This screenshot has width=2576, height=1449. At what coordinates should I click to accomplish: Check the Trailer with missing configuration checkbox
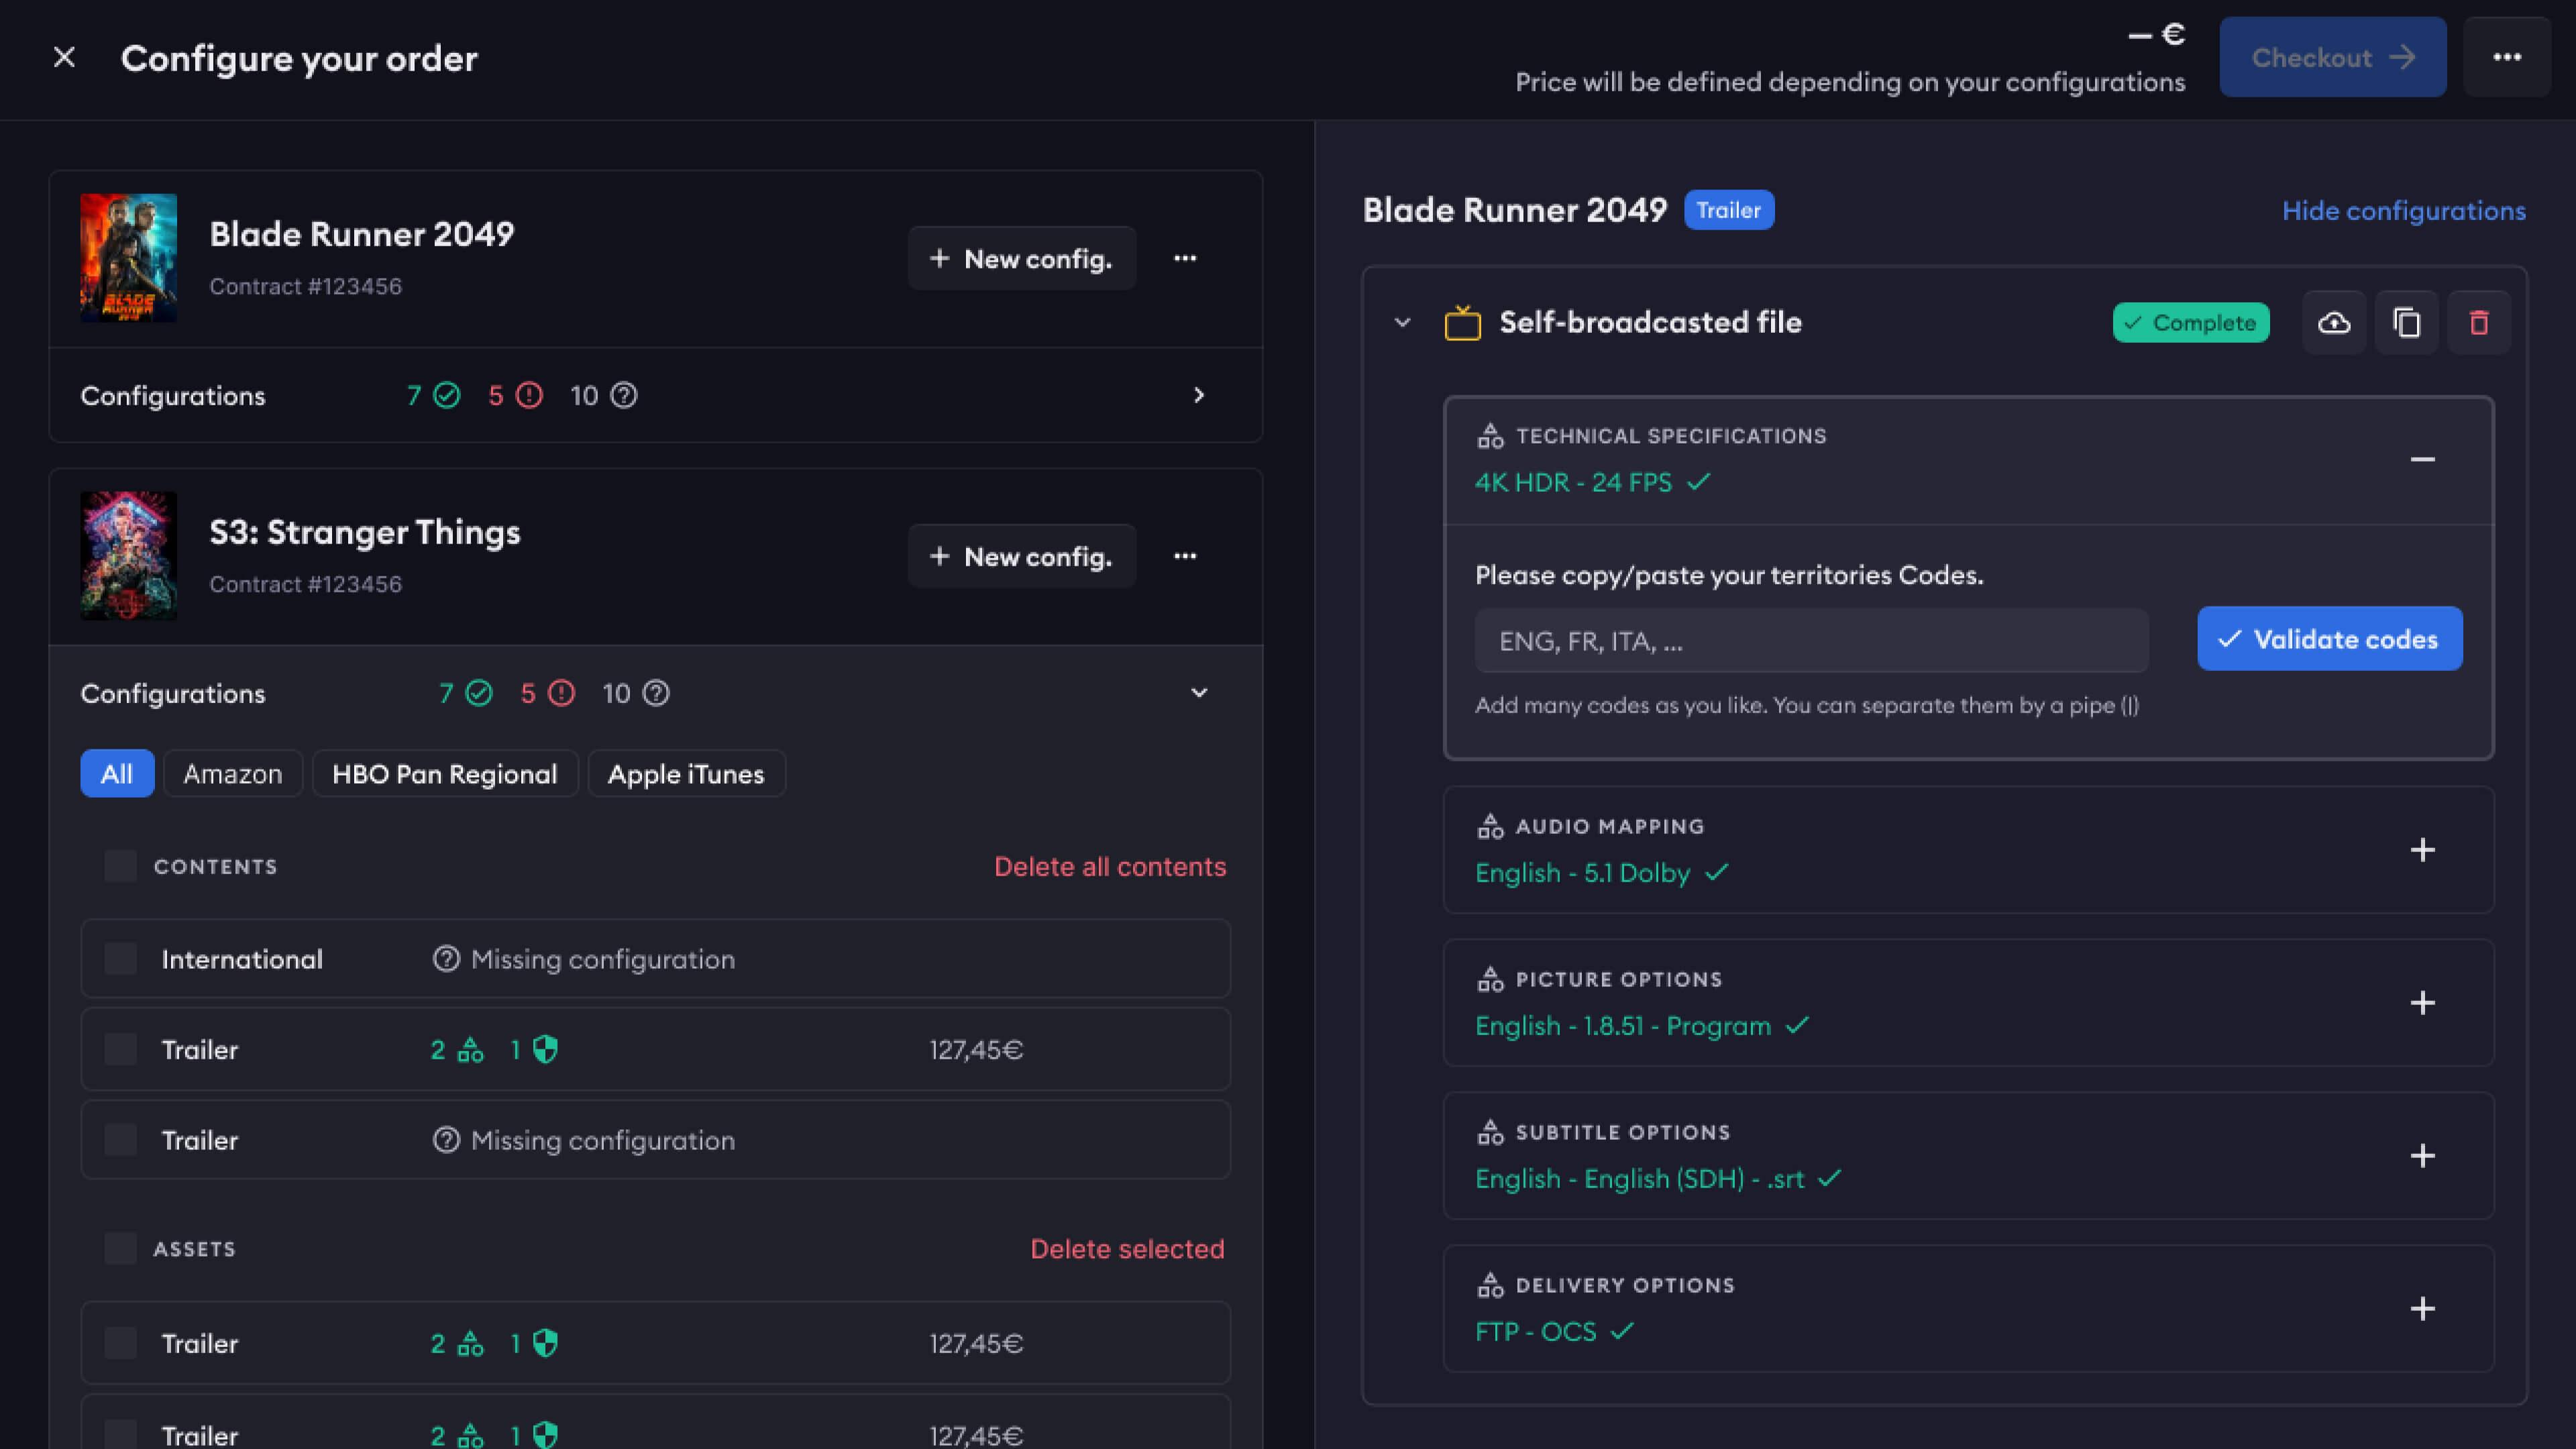121,1140
